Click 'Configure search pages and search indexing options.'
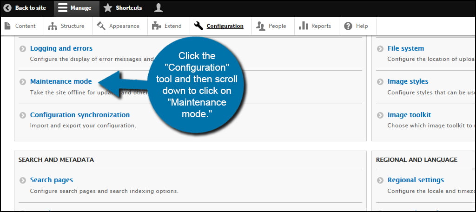Screen dimensions: 476x212 pos(104,191)
